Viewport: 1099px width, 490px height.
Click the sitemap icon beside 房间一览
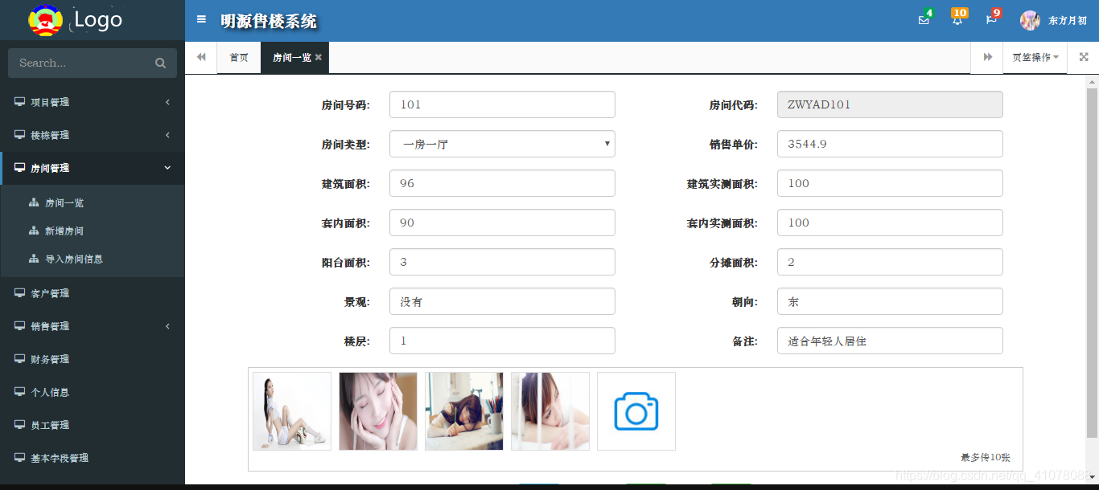tap(34, 202)
